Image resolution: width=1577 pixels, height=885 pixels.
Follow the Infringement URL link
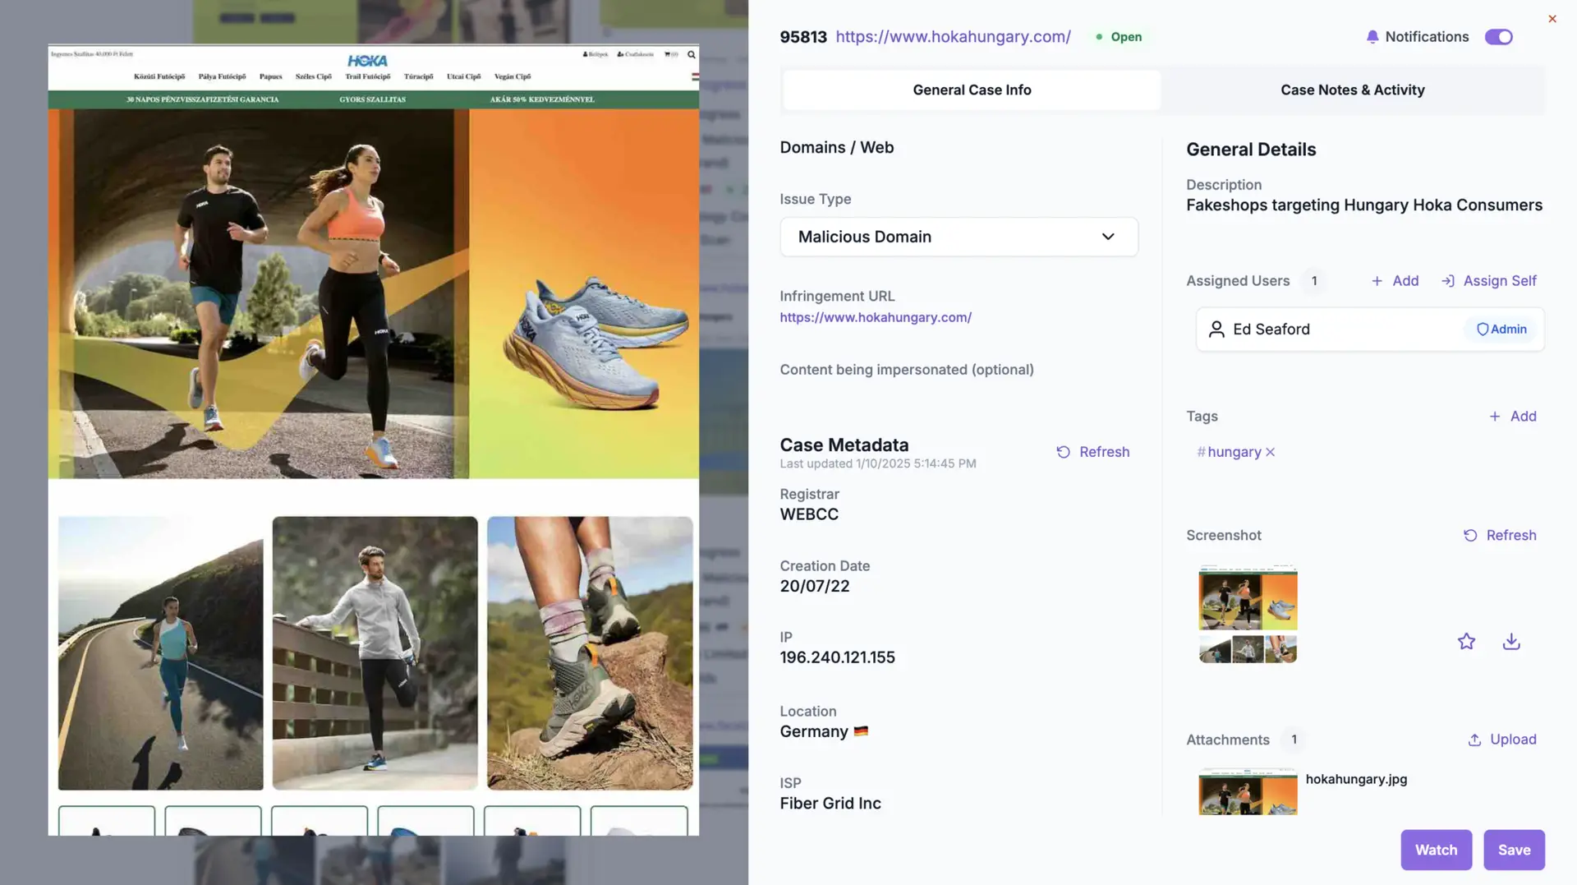click(x=876, y=317)
